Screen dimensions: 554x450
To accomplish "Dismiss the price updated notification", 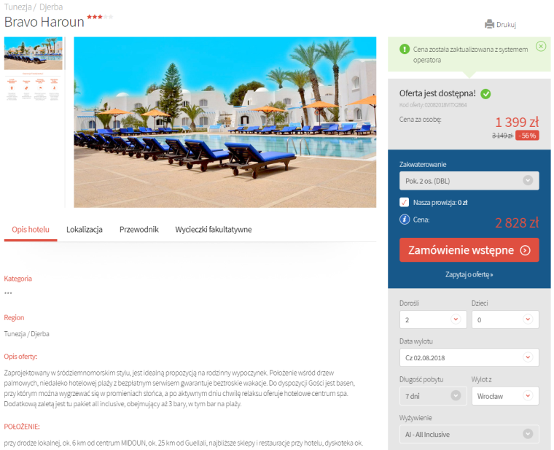I will point(541,46).
